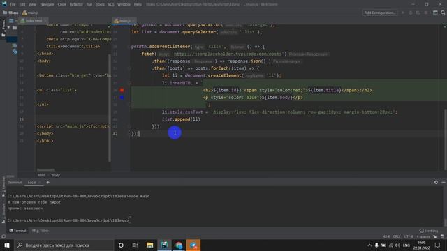Click the fetch URL jsonplaceholder link
The width and height of the screenshot is (447, 251).
pos(228,54)
